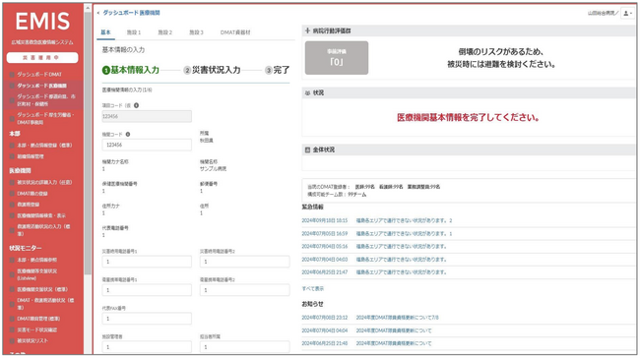Click icon beside 被災状況リスト sidebar item

[x=12, y=341]
